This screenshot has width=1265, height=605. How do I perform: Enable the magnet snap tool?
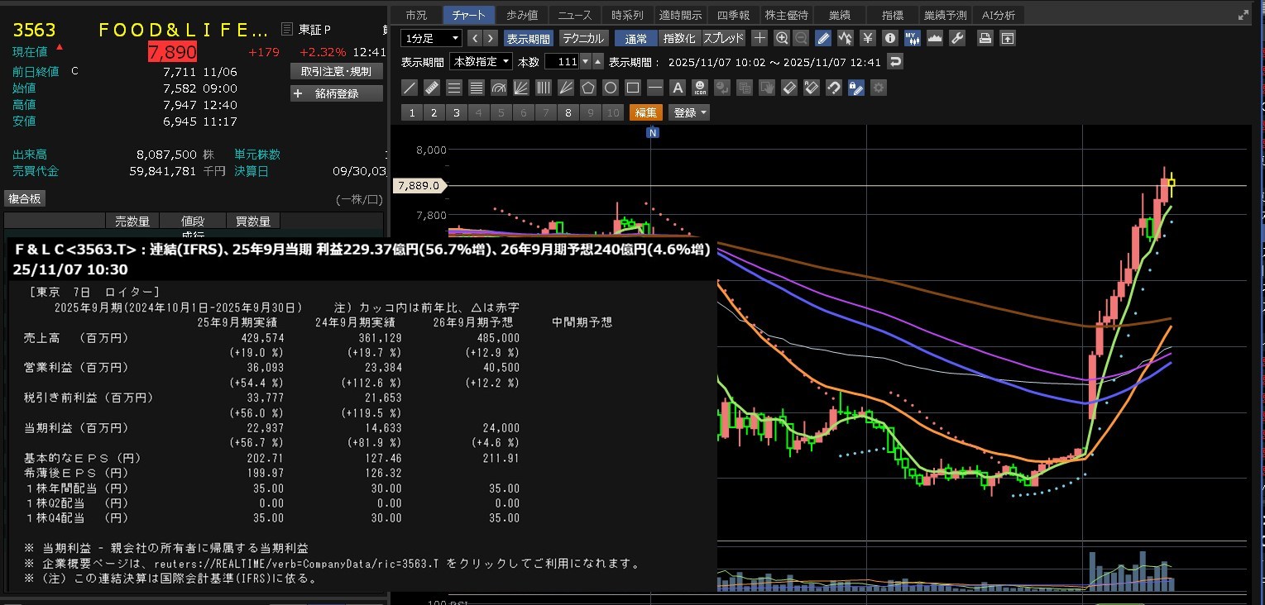pyautogui.click(x=834, y=88)
